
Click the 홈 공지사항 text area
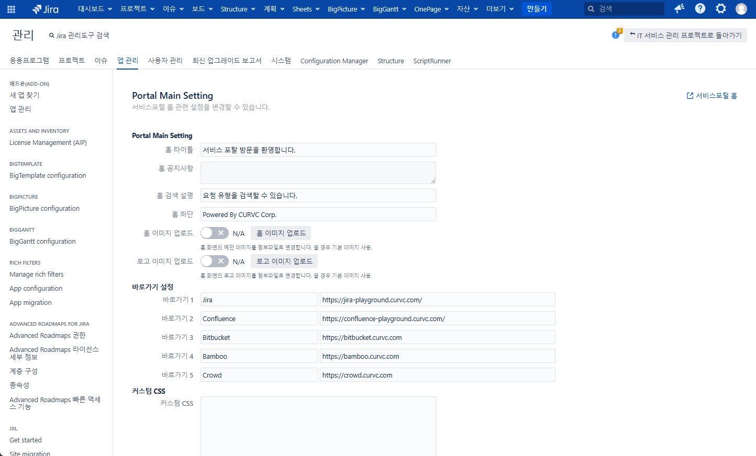pos(318,173)
